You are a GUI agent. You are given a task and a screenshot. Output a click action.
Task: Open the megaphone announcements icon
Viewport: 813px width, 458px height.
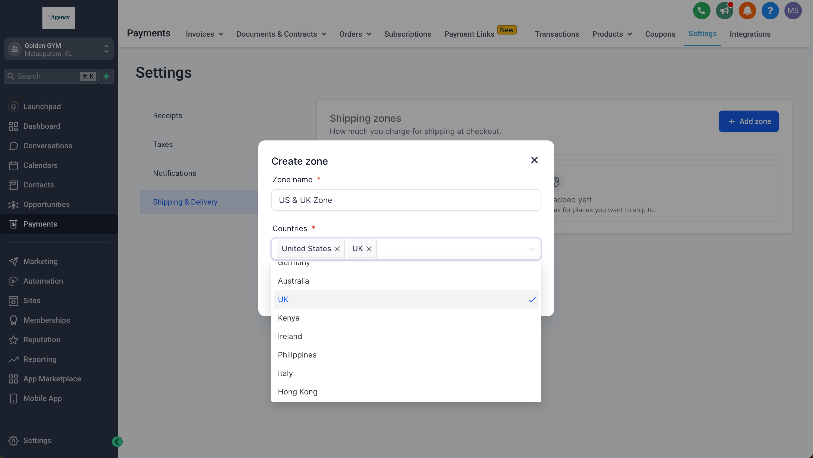pos(724,11)
